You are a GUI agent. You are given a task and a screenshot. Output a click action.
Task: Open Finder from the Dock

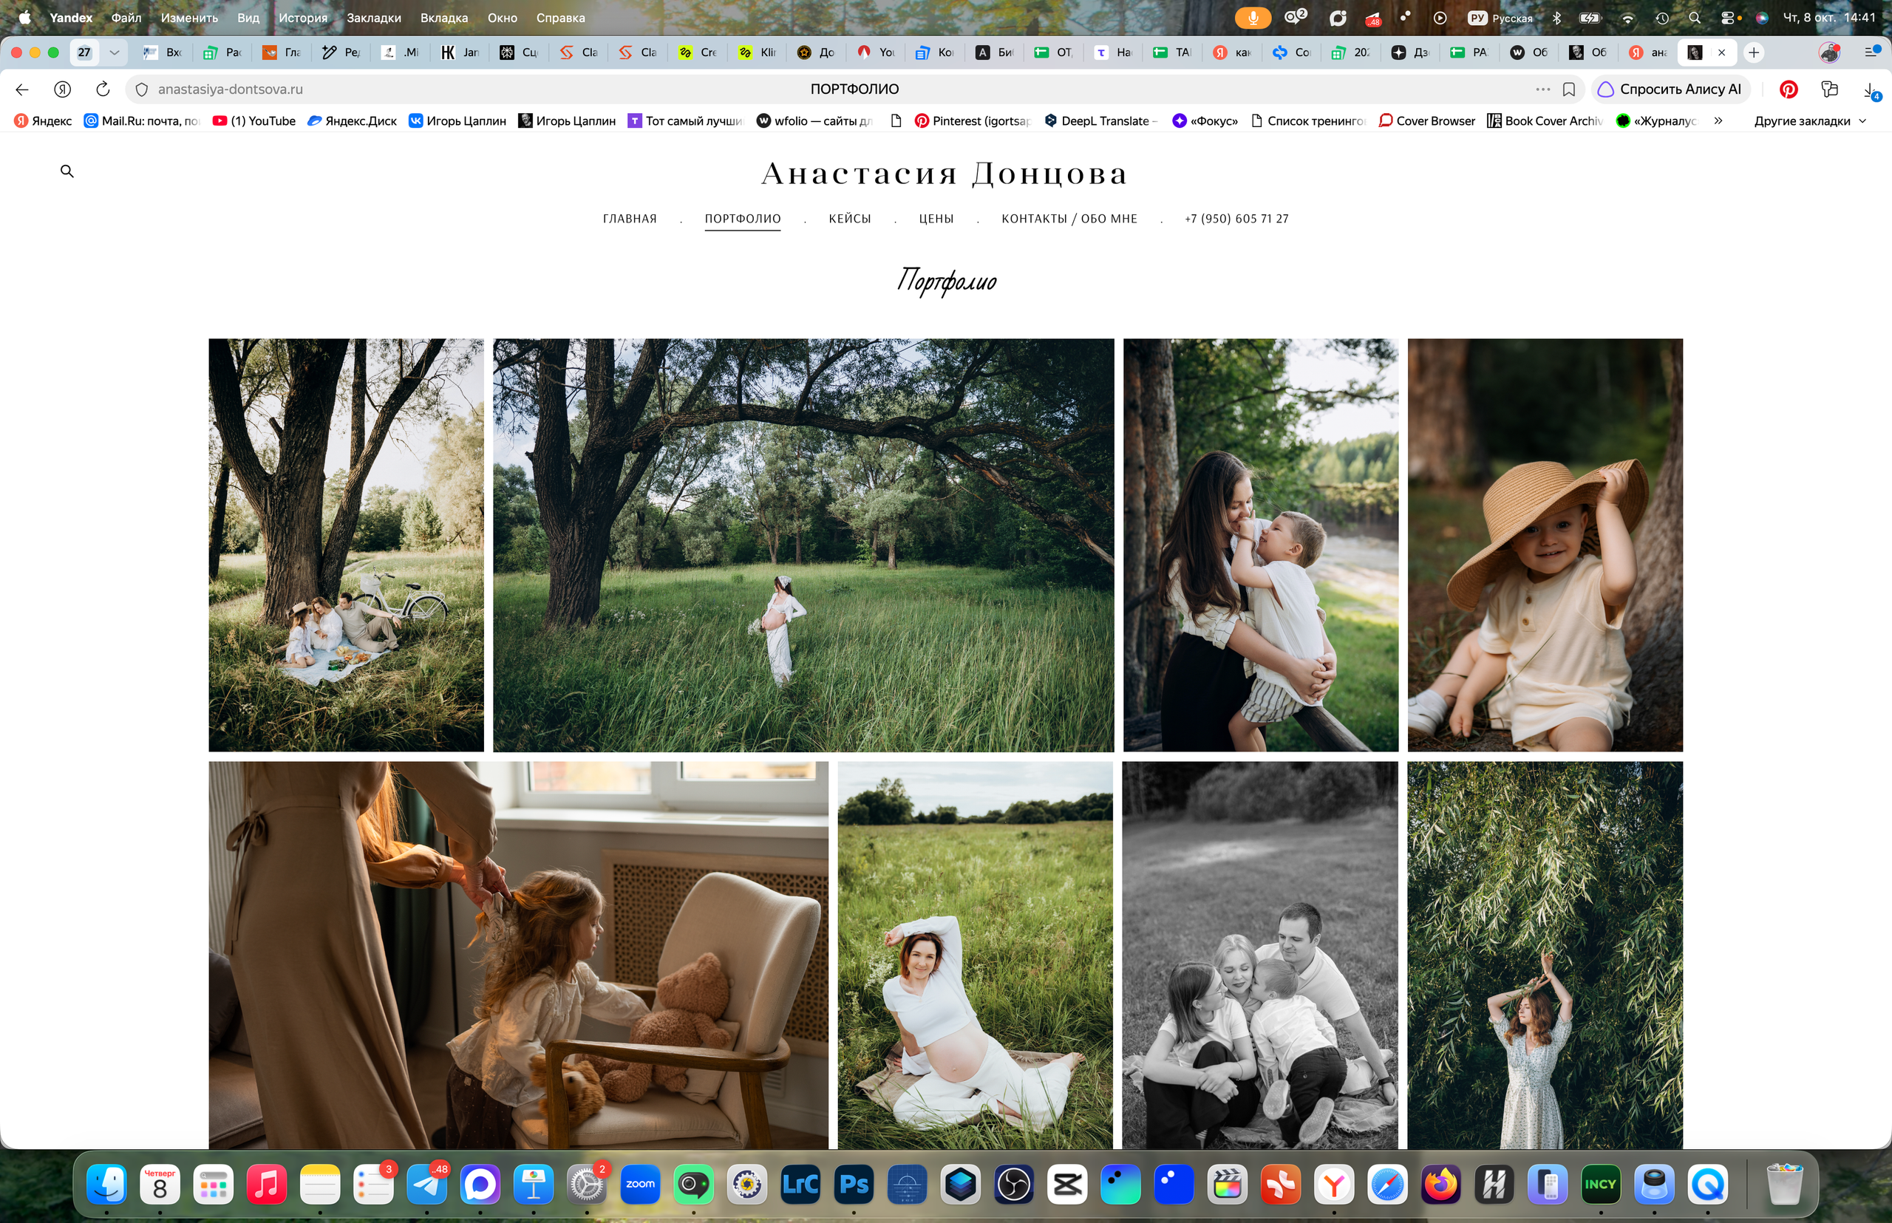point(106,1185)
